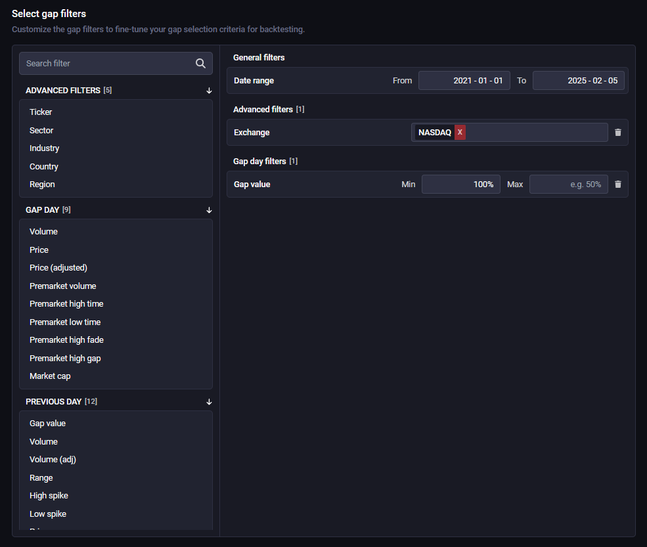Collapse the Advanced Filters section

pyautogui.click(x=209, y=91)
